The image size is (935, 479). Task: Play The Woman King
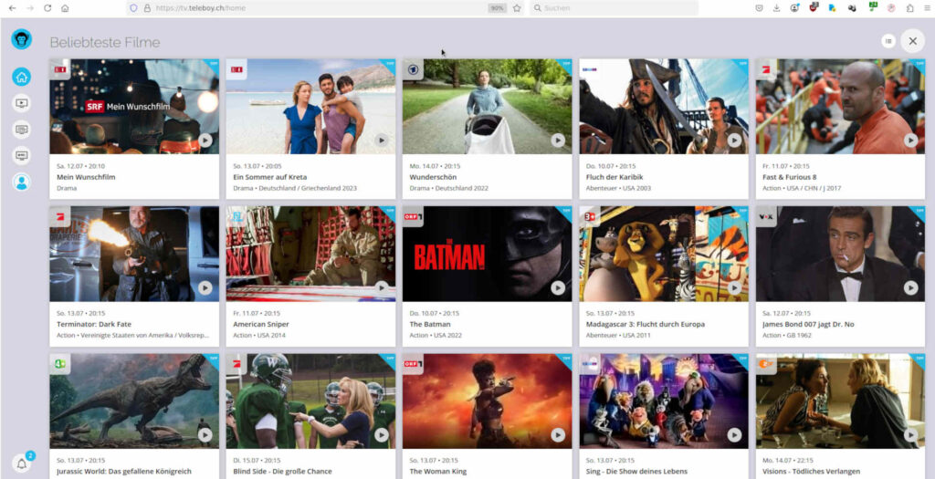pyautogui.click(x=558, y=435)
